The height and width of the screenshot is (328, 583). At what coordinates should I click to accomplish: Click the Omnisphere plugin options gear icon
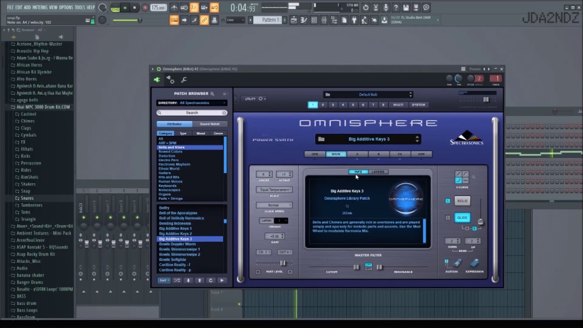170,80
